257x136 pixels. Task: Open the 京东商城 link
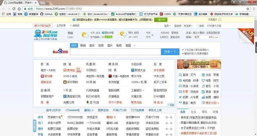coord(159,70)
